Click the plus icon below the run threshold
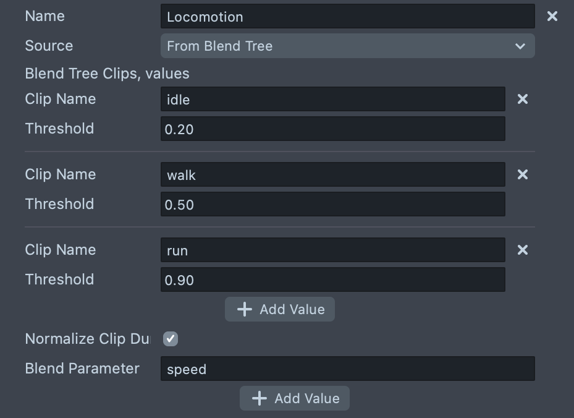574x418 pixels. [245, 310]
